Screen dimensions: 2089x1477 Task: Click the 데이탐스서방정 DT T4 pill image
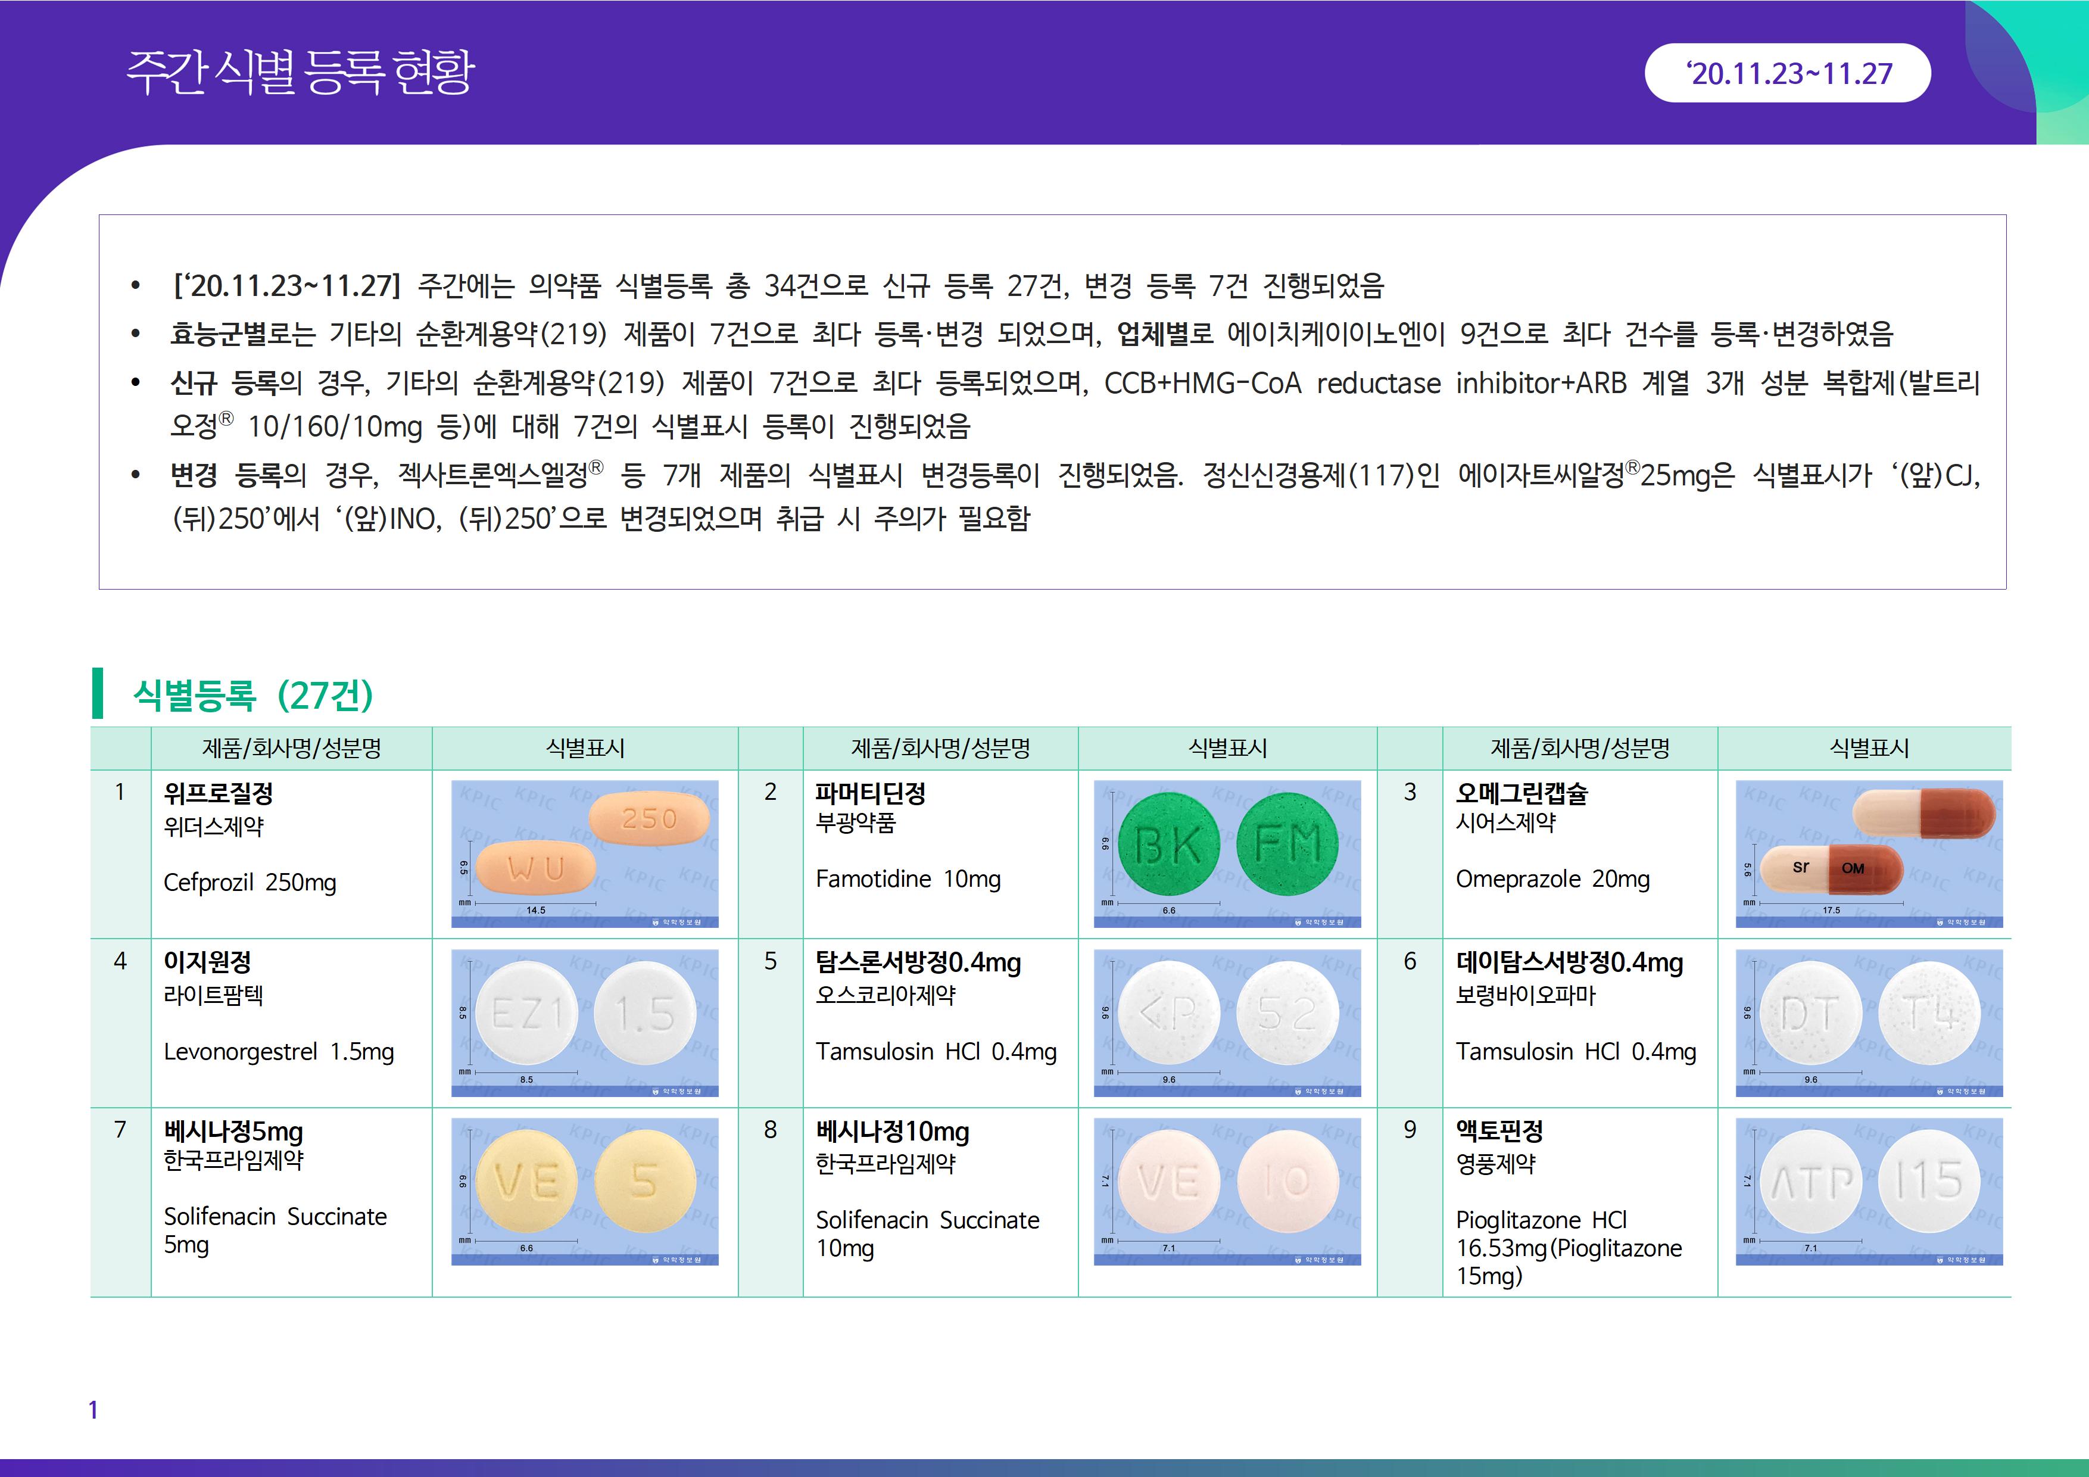1869,1022
